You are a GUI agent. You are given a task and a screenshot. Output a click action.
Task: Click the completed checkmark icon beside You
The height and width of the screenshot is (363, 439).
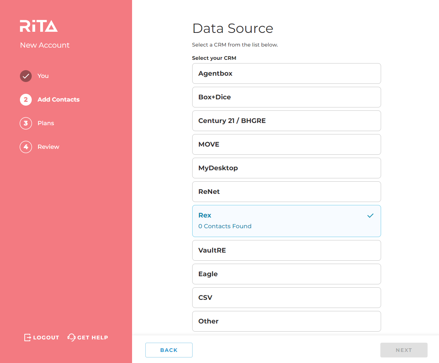click(x=26, y=76)
